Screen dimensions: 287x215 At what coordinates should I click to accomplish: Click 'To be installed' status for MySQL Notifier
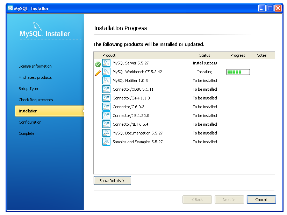point(205,81)
